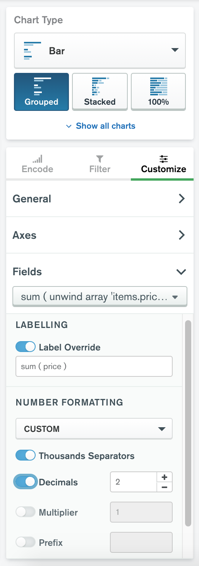Image resolution: width=199 pixels, height=566 pixels.
Task: Click the Label Override text field
Action: click(94, 366)
